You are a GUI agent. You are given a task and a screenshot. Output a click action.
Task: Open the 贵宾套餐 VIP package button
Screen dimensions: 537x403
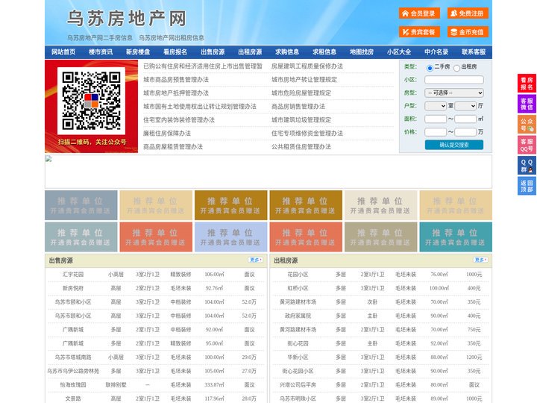[x=419, y=32]
